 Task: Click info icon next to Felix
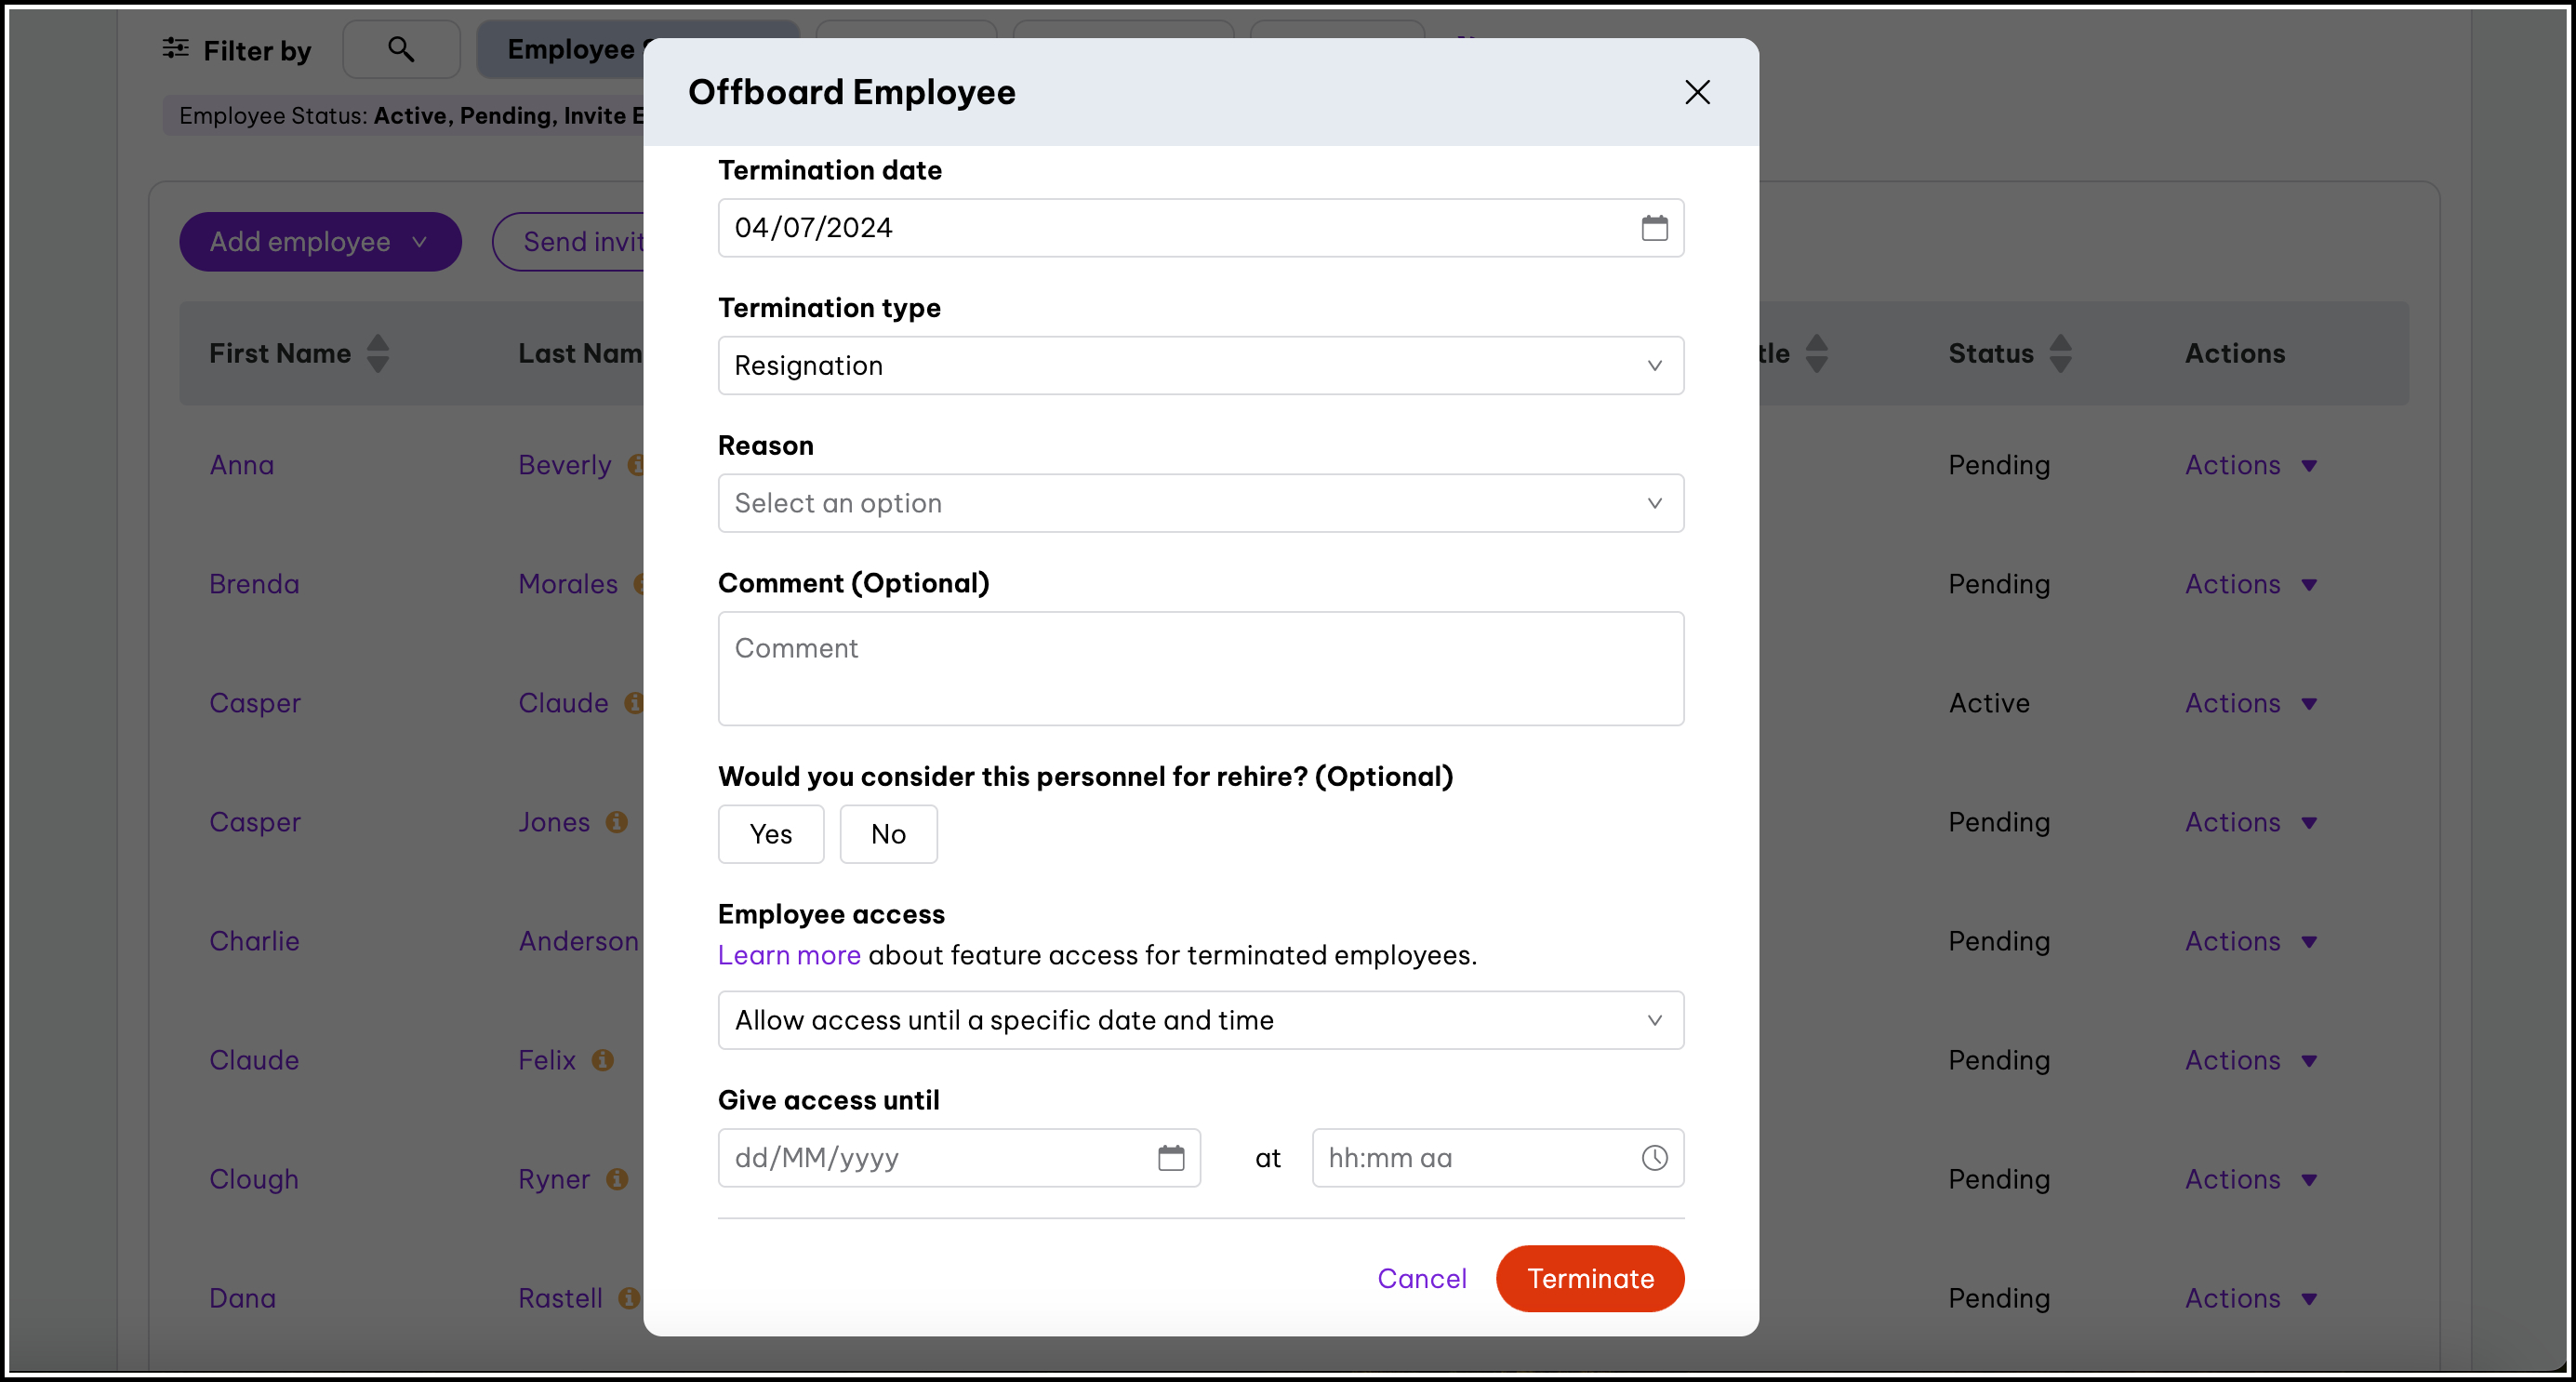coord(602,1060)
